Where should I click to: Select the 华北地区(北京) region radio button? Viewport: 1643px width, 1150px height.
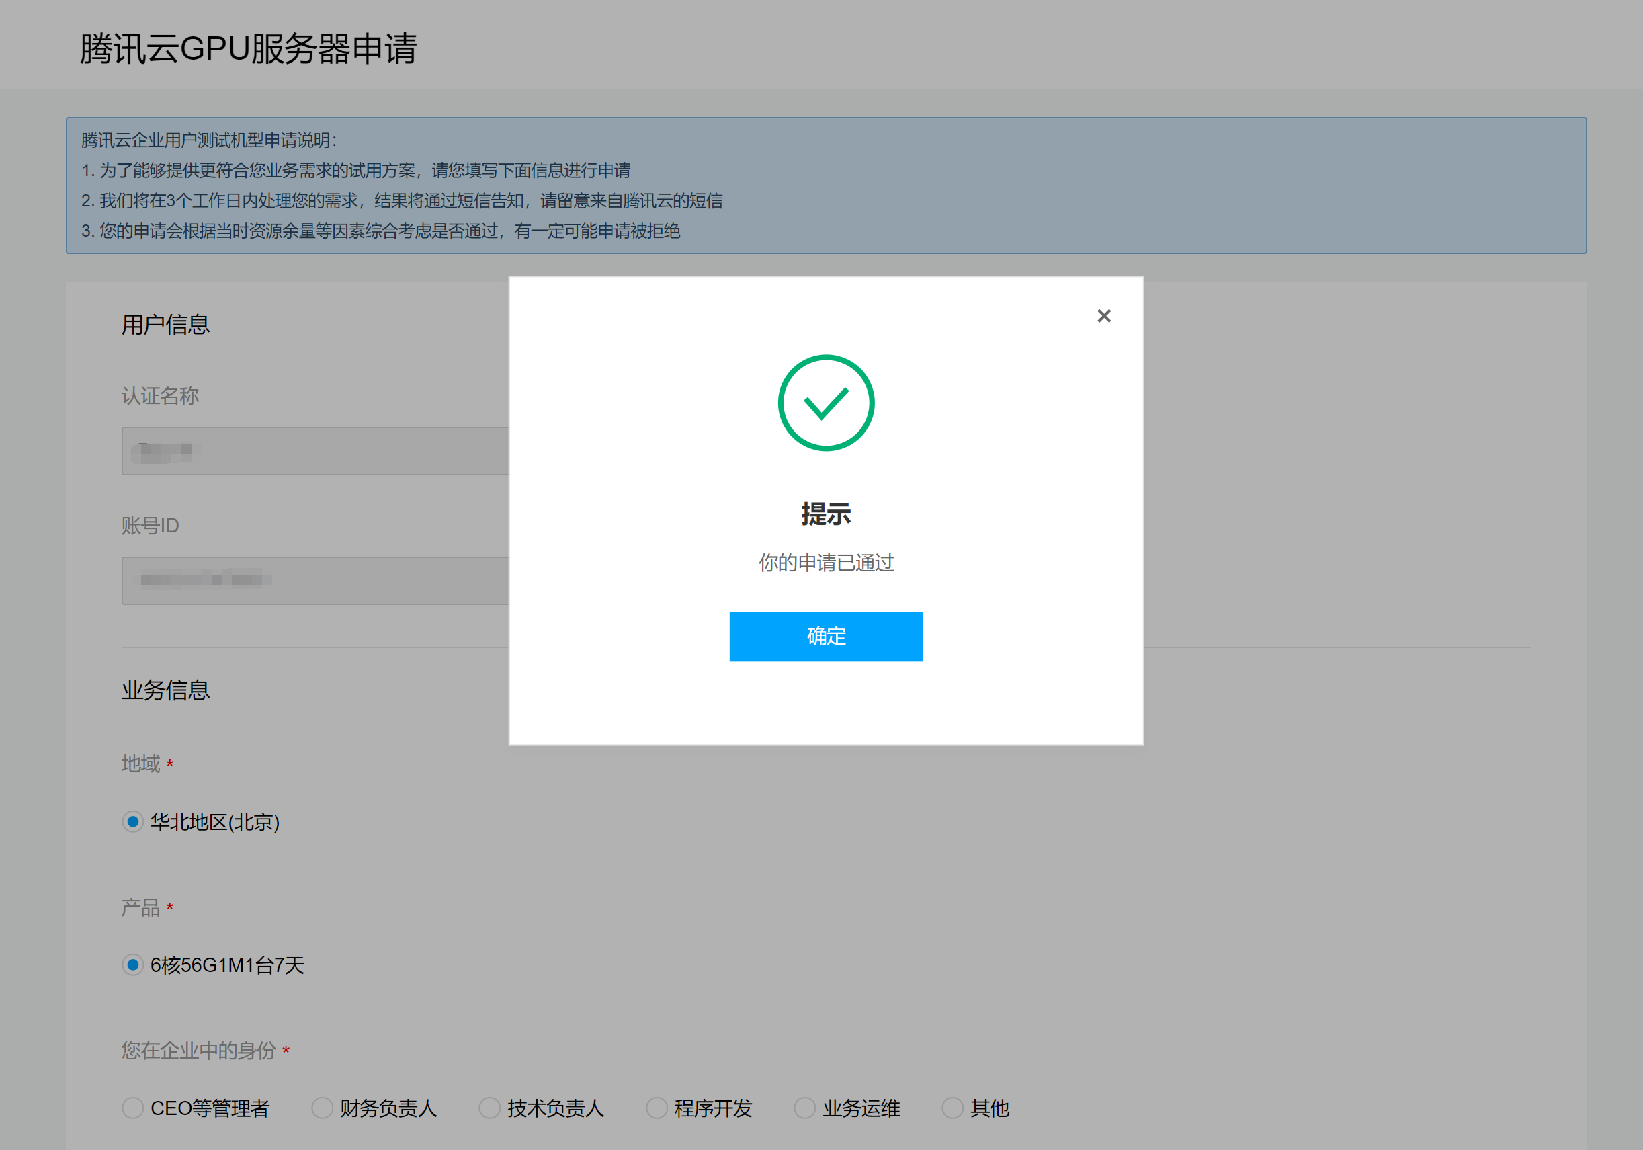(133, 822)
